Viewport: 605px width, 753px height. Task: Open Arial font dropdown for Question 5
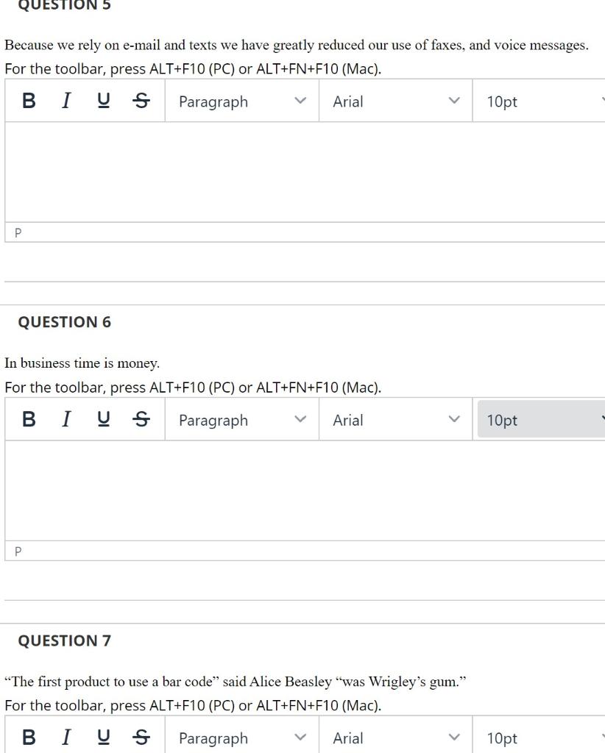395,101
